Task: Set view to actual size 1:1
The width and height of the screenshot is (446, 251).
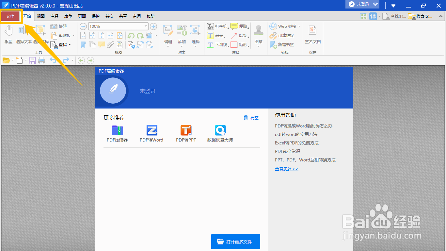Action: pos(83,35)
